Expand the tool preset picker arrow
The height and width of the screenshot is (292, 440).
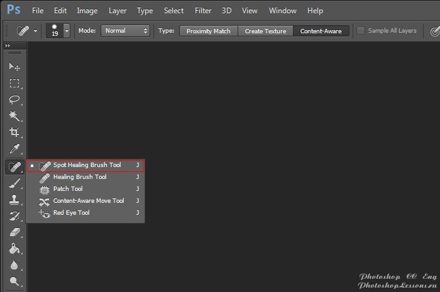click(x=35, y=31)
